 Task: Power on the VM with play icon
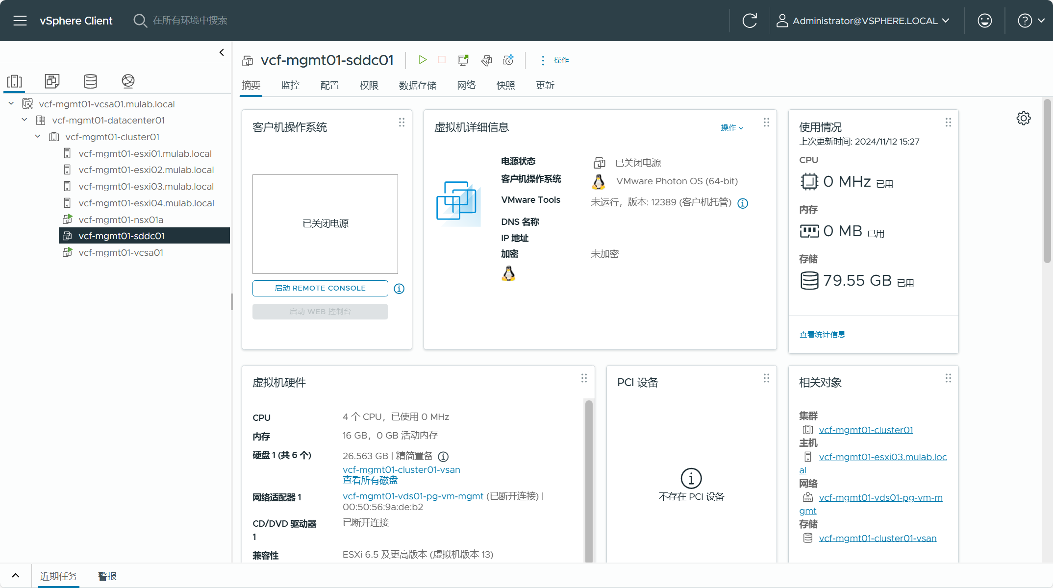tap(422, 60)
